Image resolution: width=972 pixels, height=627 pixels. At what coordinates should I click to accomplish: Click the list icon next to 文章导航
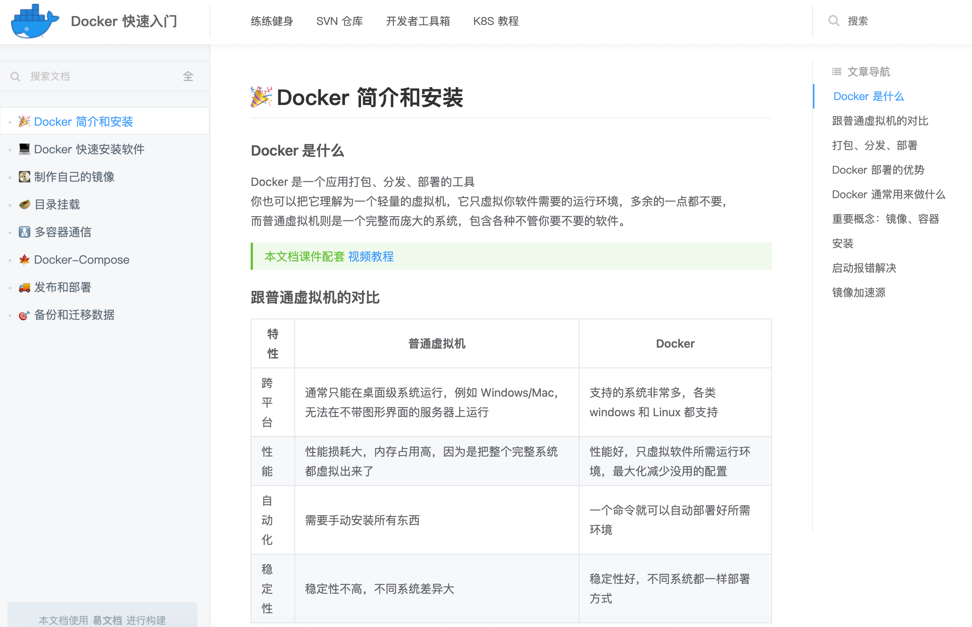click(x=836, y=72)
